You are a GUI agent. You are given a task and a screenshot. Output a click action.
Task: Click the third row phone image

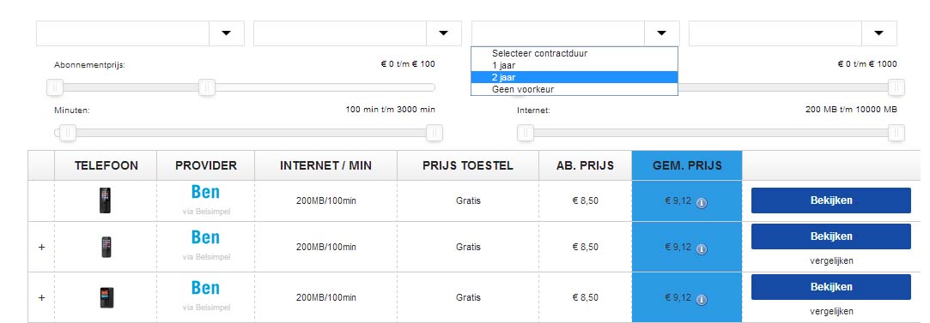coord(106,297)
